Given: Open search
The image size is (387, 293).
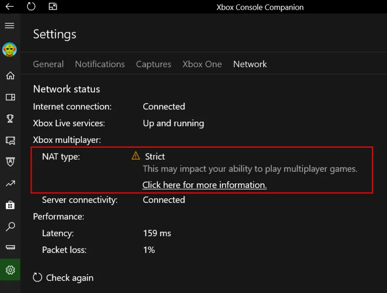Looking at the screenshot, I should [x=9, y=226].
